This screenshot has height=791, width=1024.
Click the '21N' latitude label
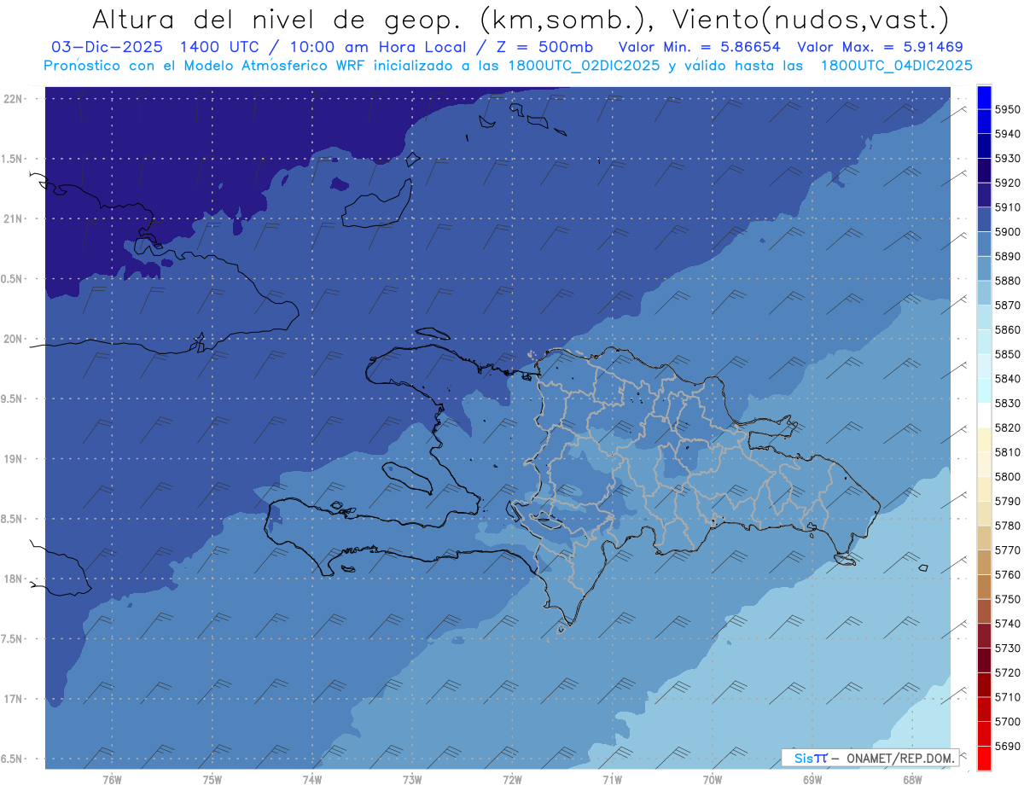click(14, 219)
